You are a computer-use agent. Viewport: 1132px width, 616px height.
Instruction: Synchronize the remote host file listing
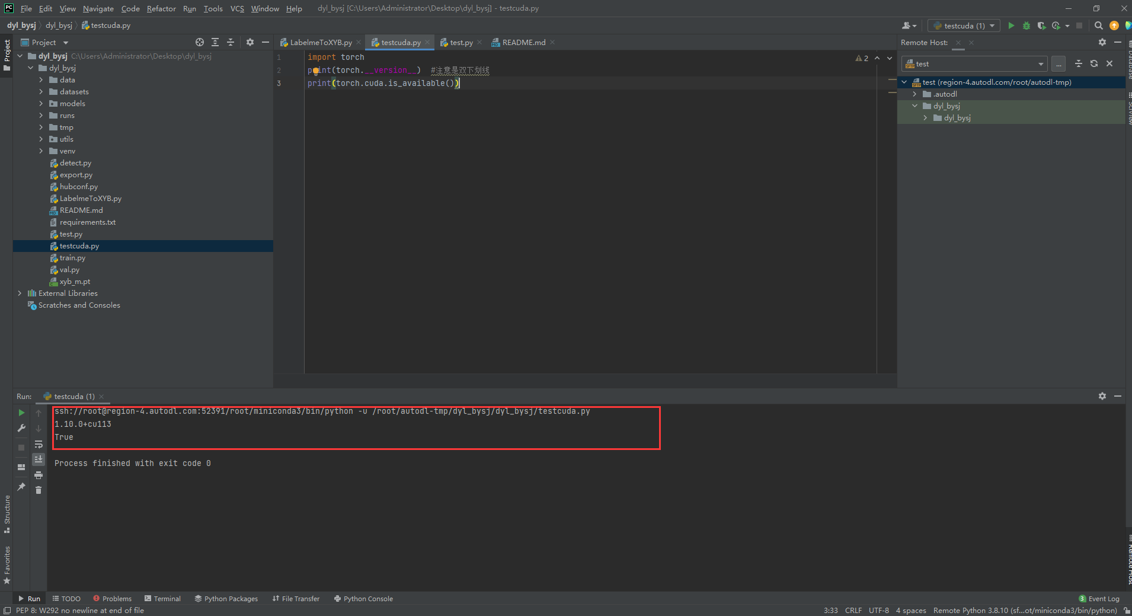[1093, 63]
